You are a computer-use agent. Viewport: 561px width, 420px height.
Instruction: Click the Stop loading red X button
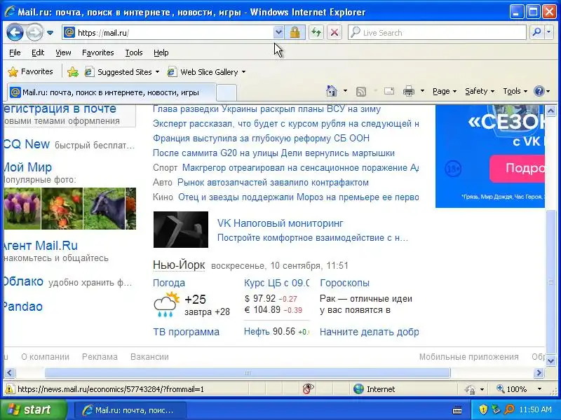[334, 33]
